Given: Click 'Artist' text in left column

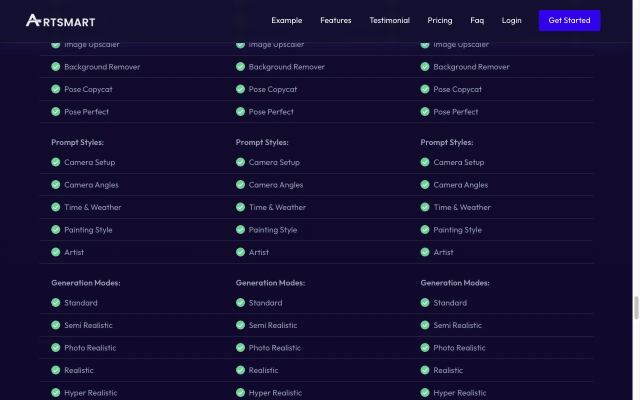Looking at the screenshot, I should pos(74,252).
